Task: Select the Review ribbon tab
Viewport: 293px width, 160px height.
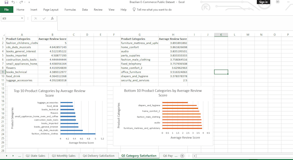Action: 98,10
